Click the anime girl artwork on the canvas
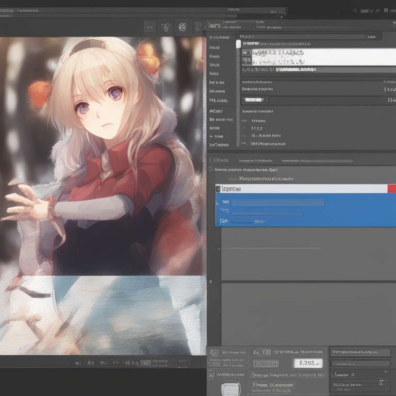The image size is (396, 396). click(103, 196)
